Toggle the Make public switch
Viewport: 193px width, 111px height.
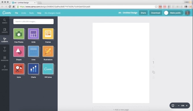(166, 13)
